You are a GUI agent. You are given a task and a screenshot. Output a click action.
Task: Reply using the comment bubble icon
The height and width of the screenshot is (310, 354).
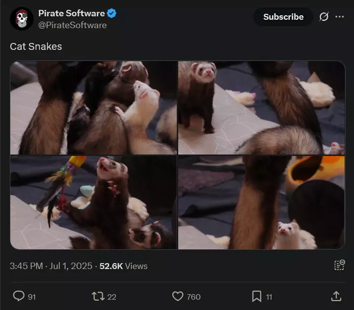pos(19,296)
